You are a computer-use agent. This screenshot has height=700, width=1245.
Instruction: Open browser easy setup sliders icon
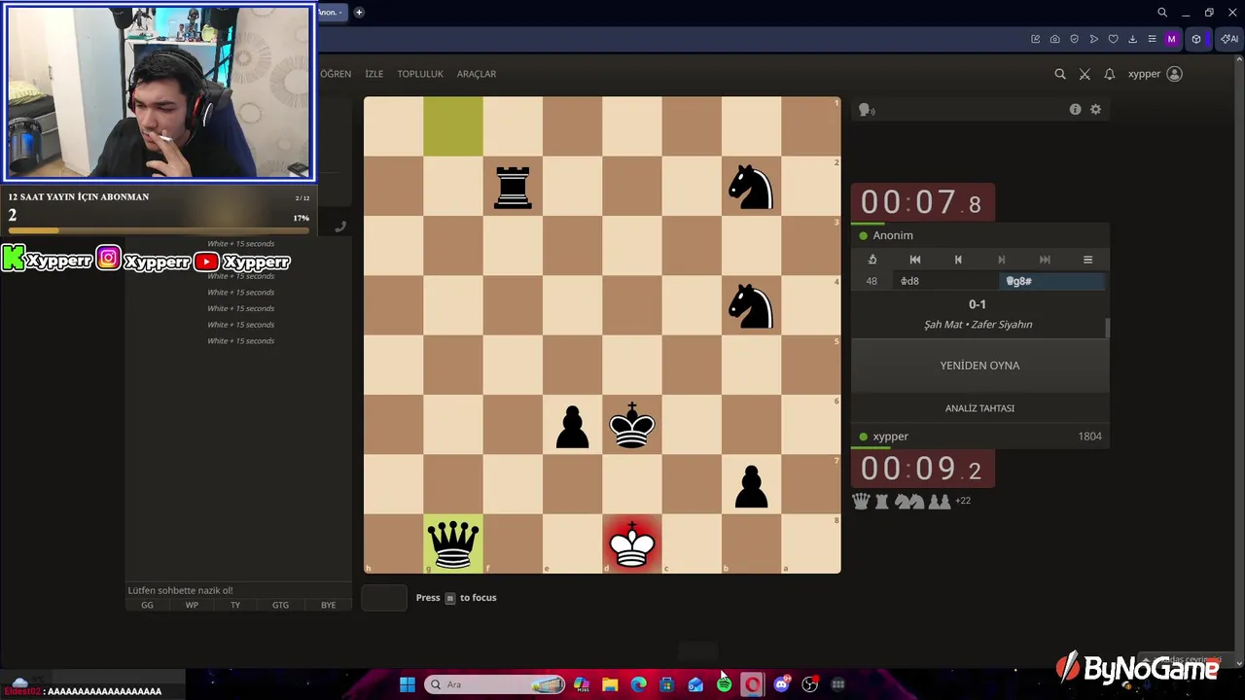pyautogui.click(x=1153, y=39)
